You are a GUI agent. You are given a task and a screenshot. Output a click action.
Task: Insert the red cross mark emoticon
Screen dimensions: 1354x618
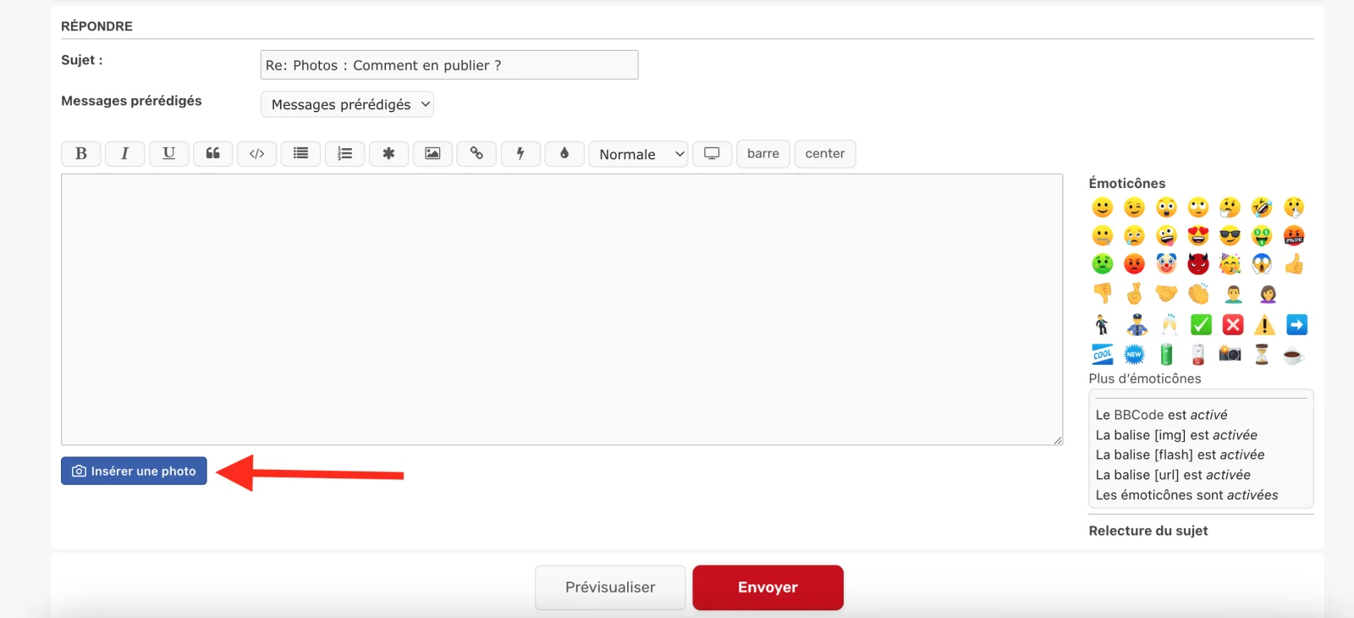[x=1233, y=325]
